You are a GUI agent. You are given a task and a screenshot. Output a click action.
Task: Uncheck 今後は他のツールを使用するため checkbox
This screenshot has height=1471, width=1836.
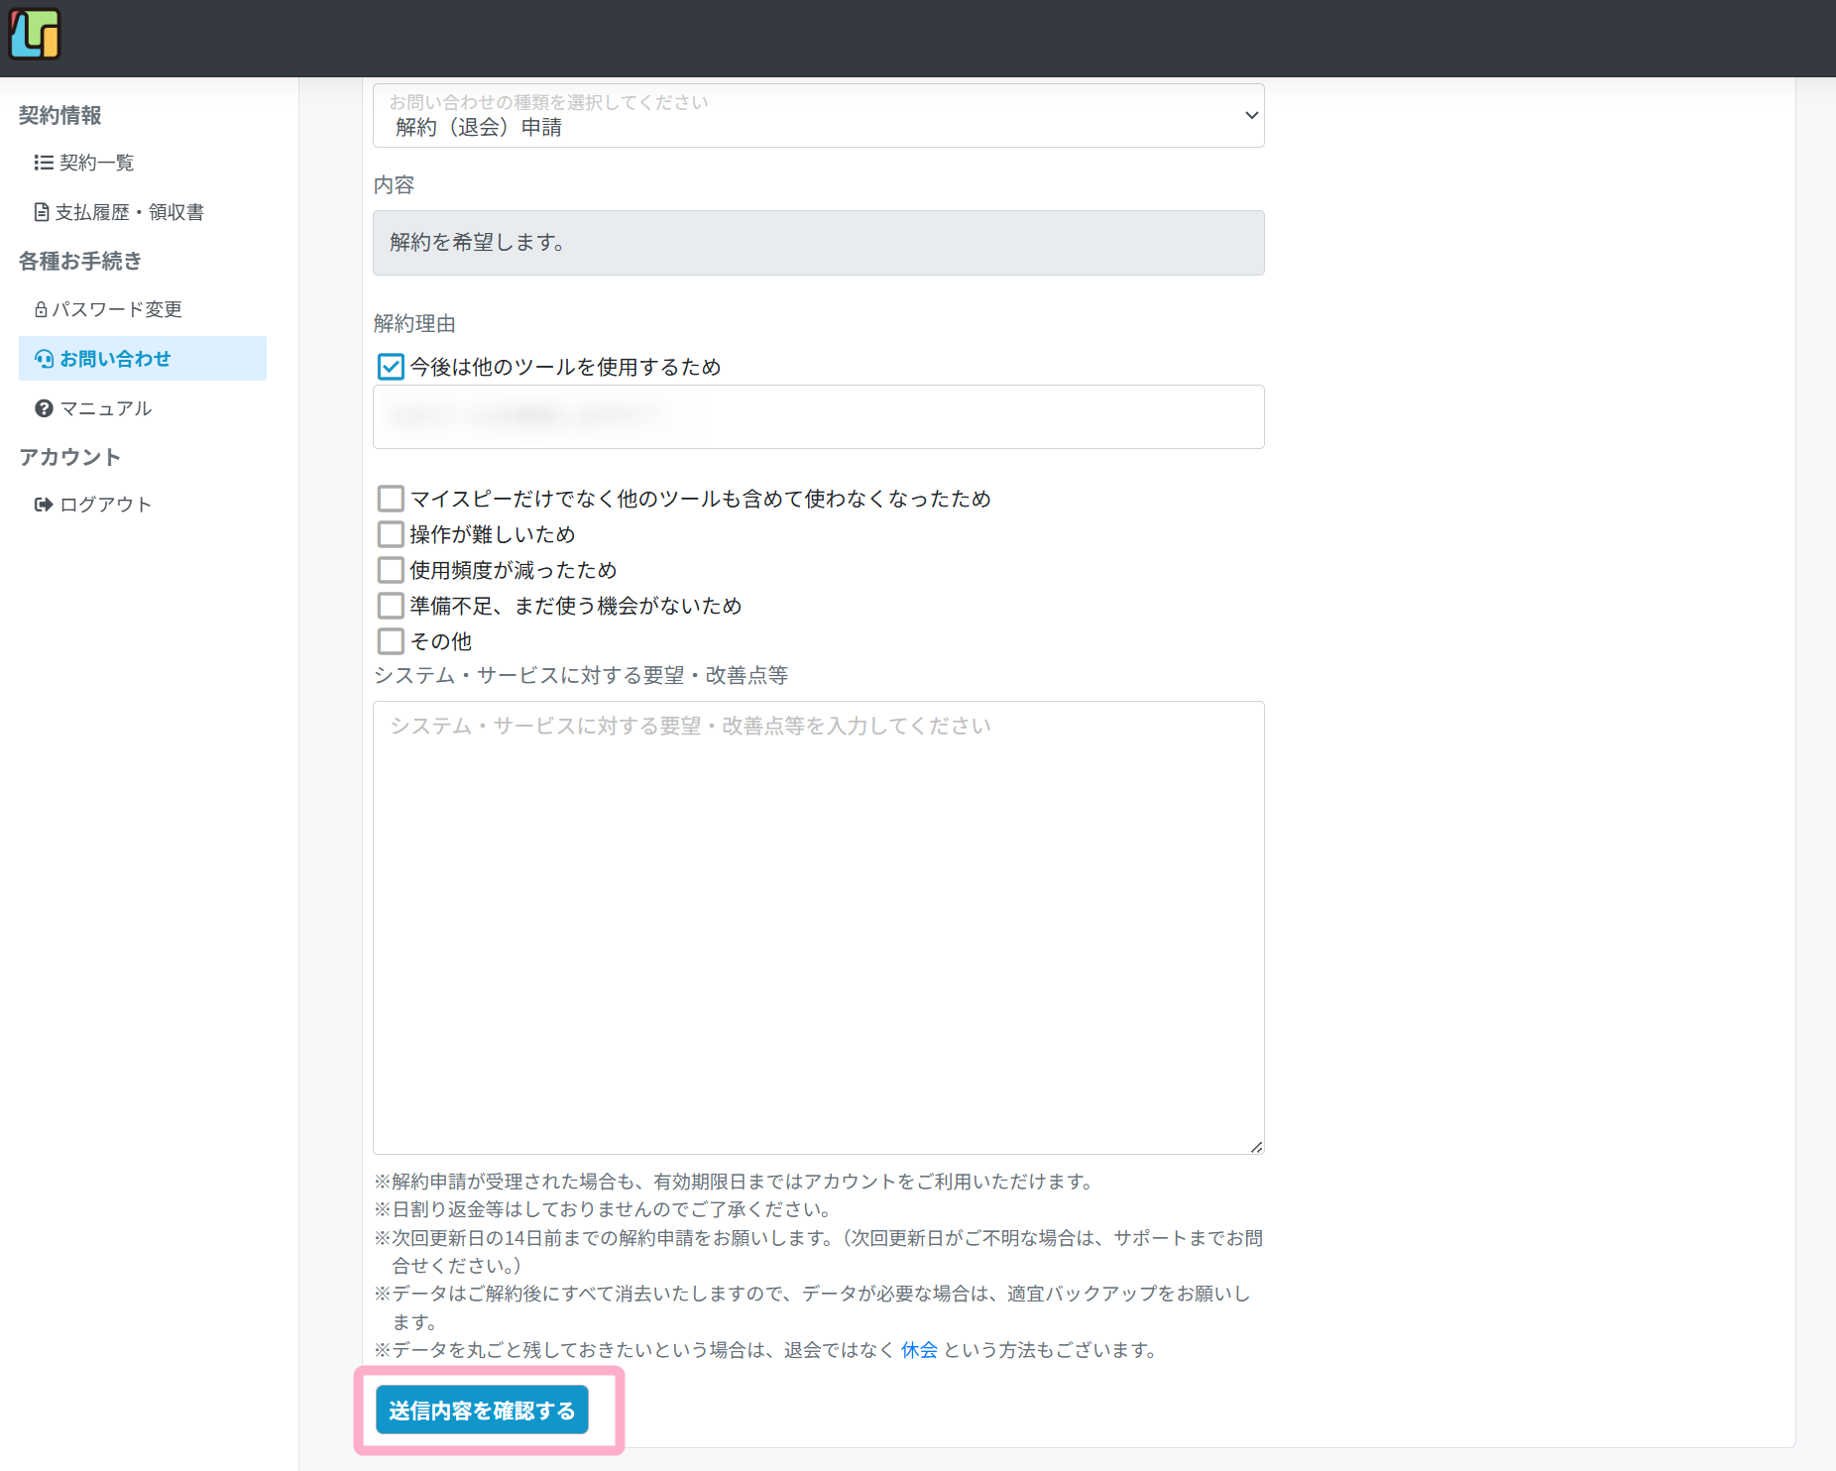click(391, 367)
